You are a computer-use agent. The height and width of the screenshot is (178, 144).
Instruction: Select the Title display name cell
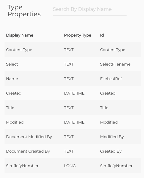[x=10, y=108]
